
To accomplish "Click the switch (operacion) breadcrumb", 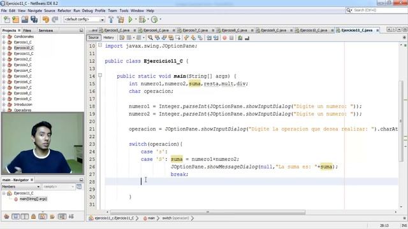I will click(x=175, y=218).
